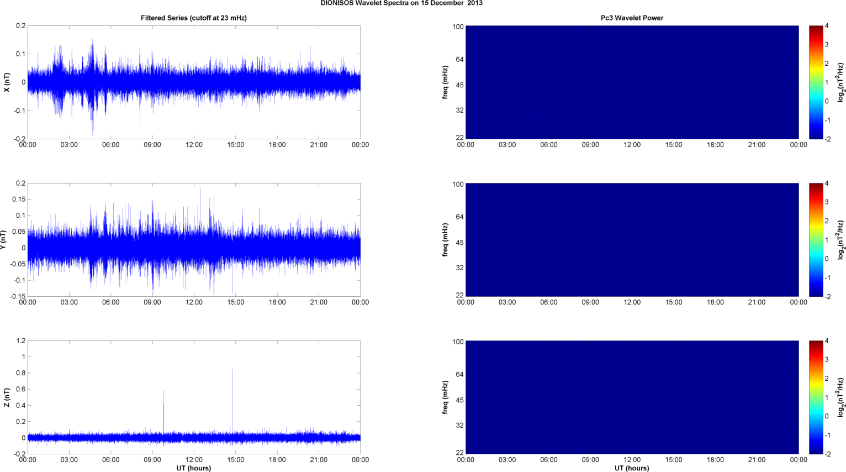Screen dimensions: 846x472
Task: Click the '-0.15' tick on the Y axis
Action: [18, 297]
